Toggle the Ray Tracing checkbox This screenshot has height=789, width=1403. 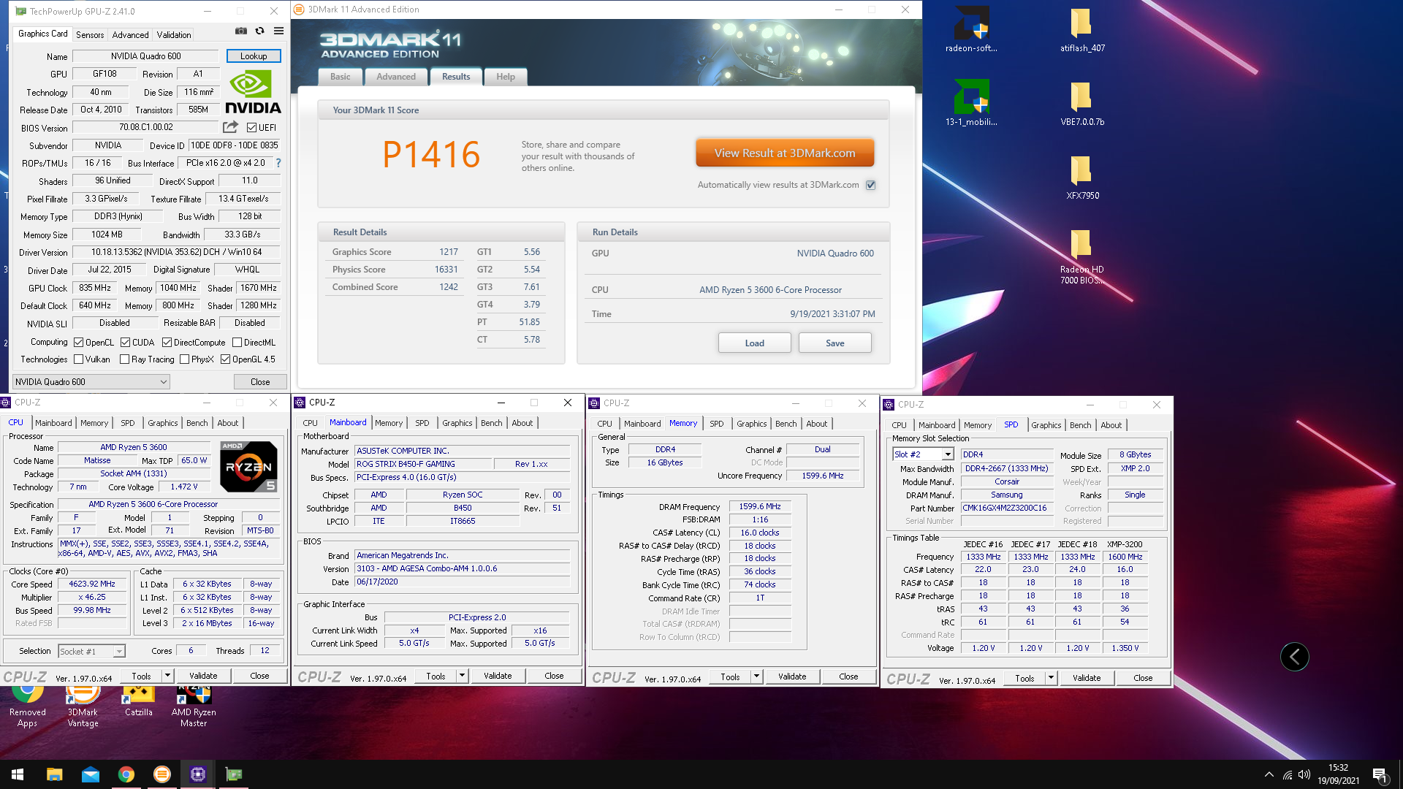(x=125, y=359)
